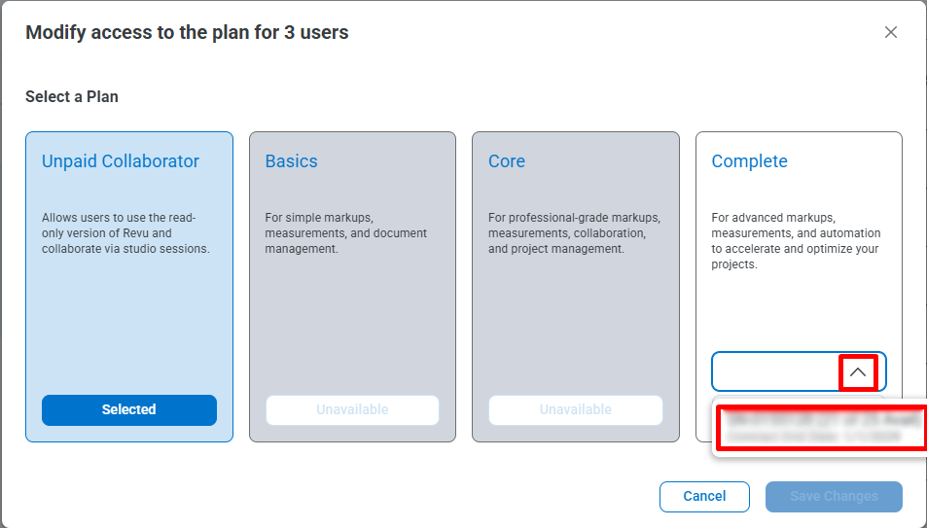927x528 pixels.
Task: Click the dialog title for 3 users
Action: [187, 32]
